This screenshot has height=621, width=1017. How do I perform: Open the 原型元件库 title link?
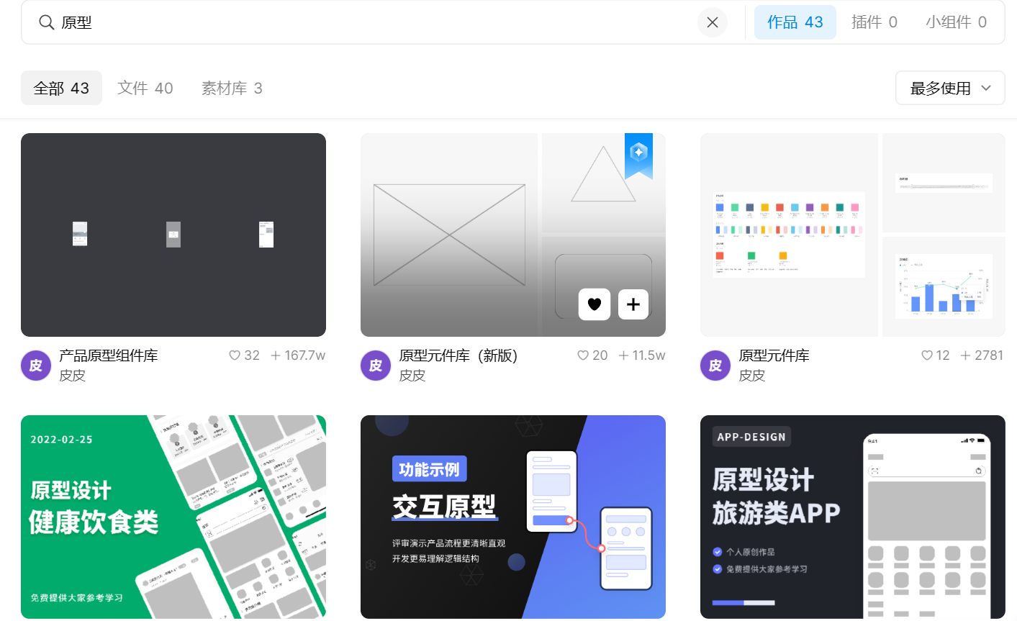pos(774,355)
